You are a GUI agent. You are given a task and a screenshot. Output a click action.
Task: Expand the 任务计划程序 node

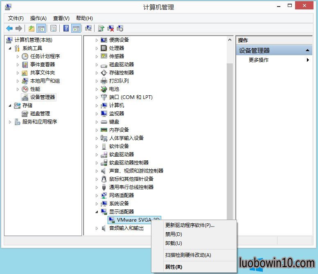[18, 56]
